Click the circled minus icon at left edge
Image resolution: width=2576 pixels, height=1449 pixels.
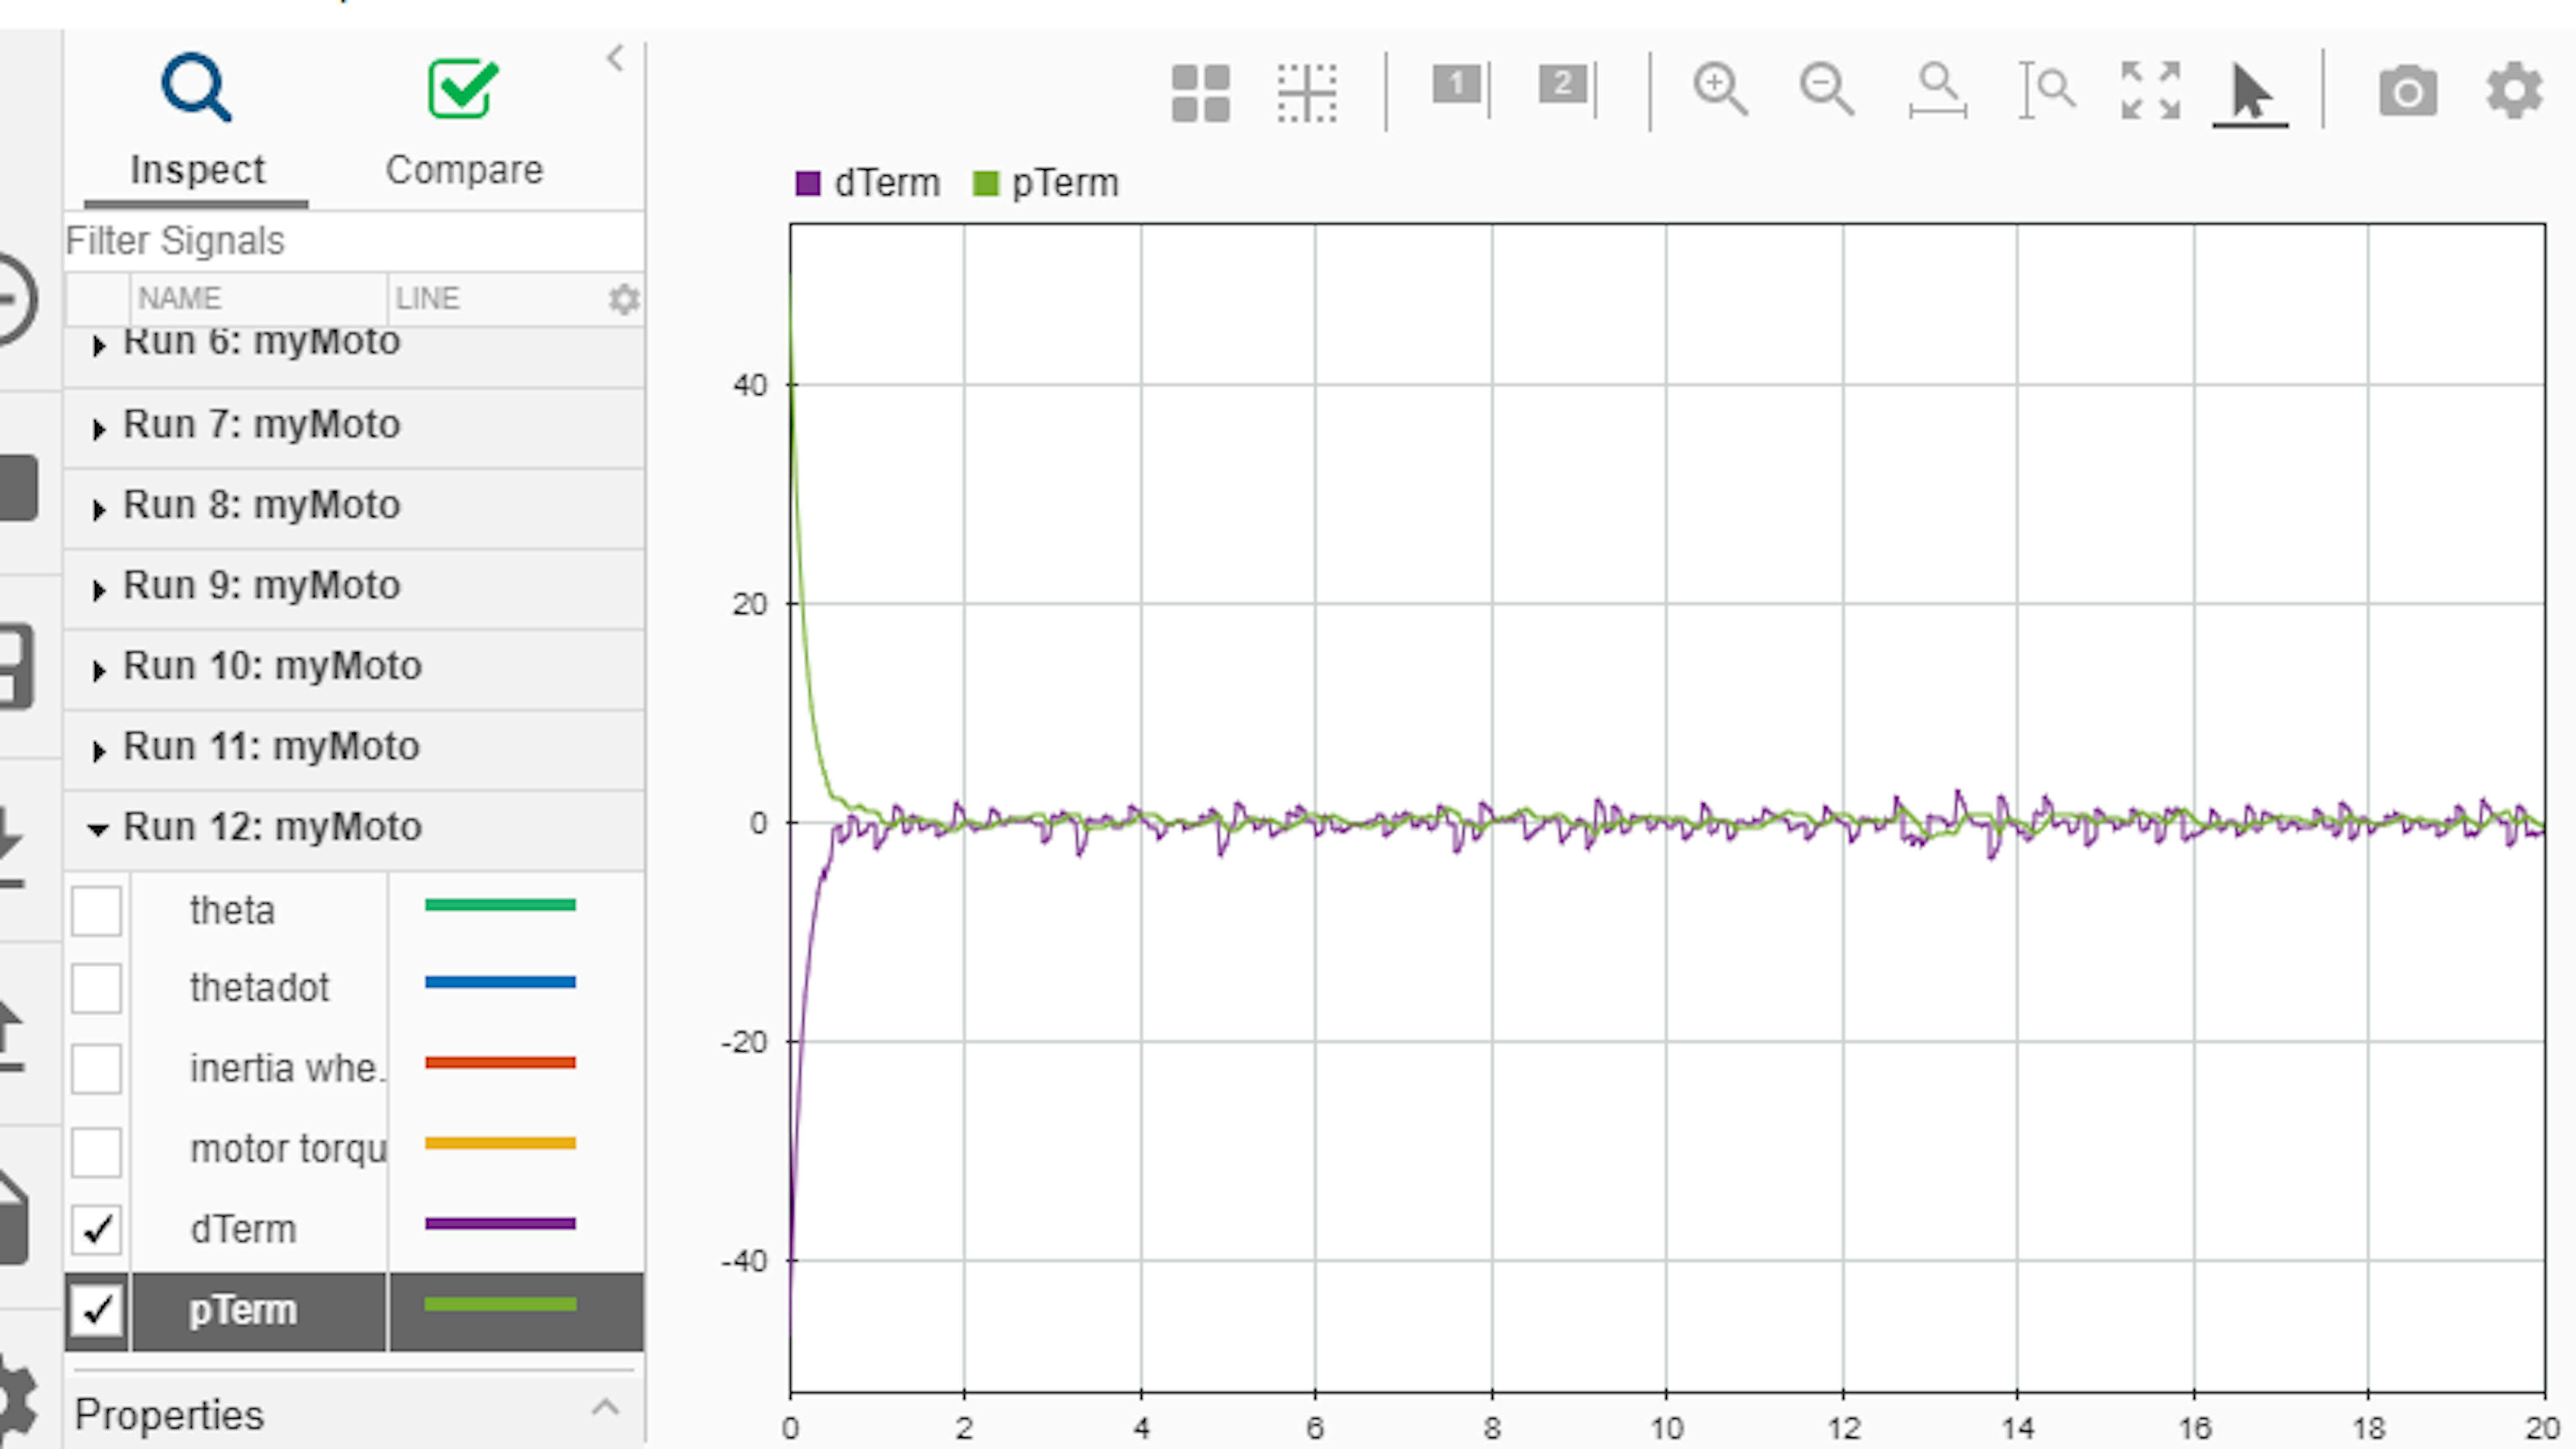click(18, 299)
